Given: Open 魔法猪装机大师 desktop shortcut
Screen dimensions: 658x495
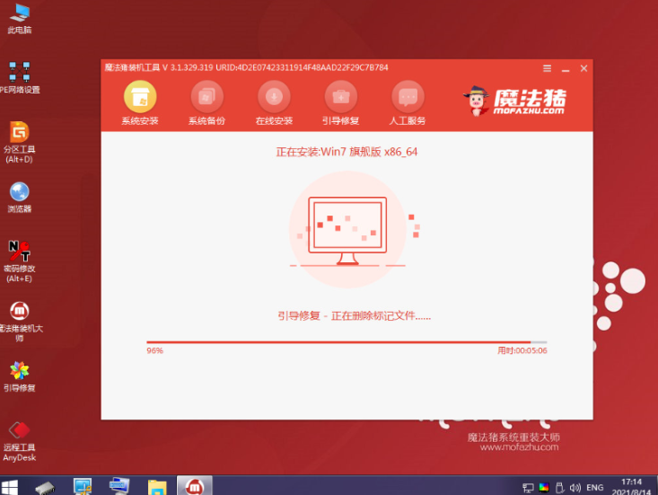Looking at the screenshot, I should point(19,310).
